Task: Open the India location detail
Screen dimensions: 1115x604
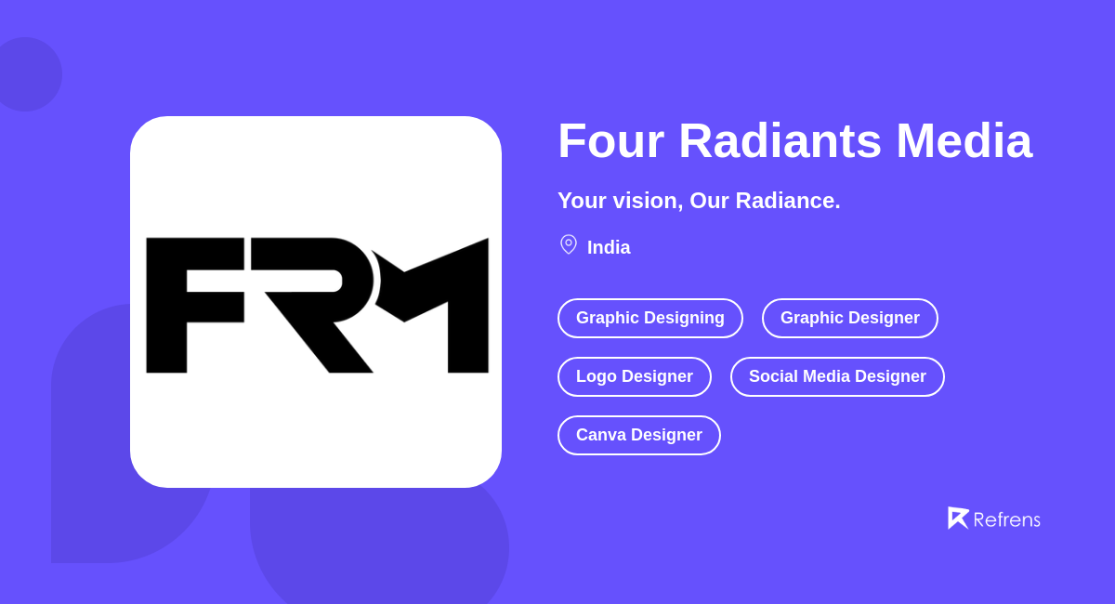Action: 609,247
